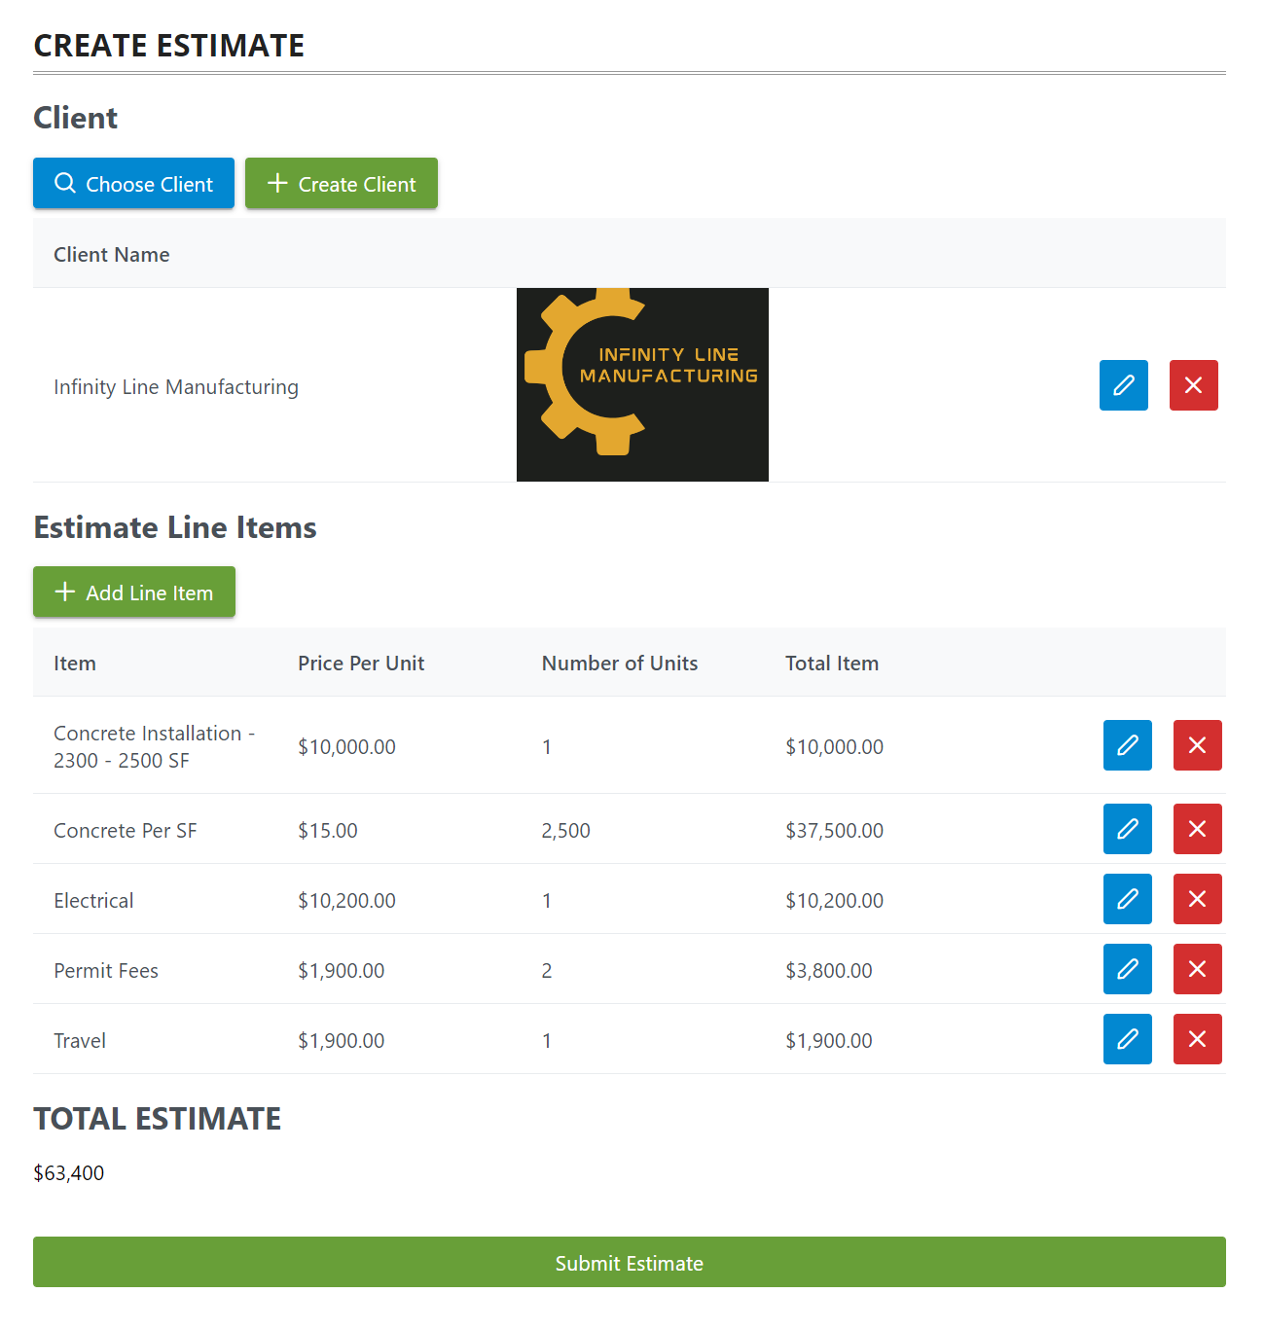Delete the Concrete Per SF line item
The height and width of the screenshot is (1329, 1265).
(x=1197, y=829)
